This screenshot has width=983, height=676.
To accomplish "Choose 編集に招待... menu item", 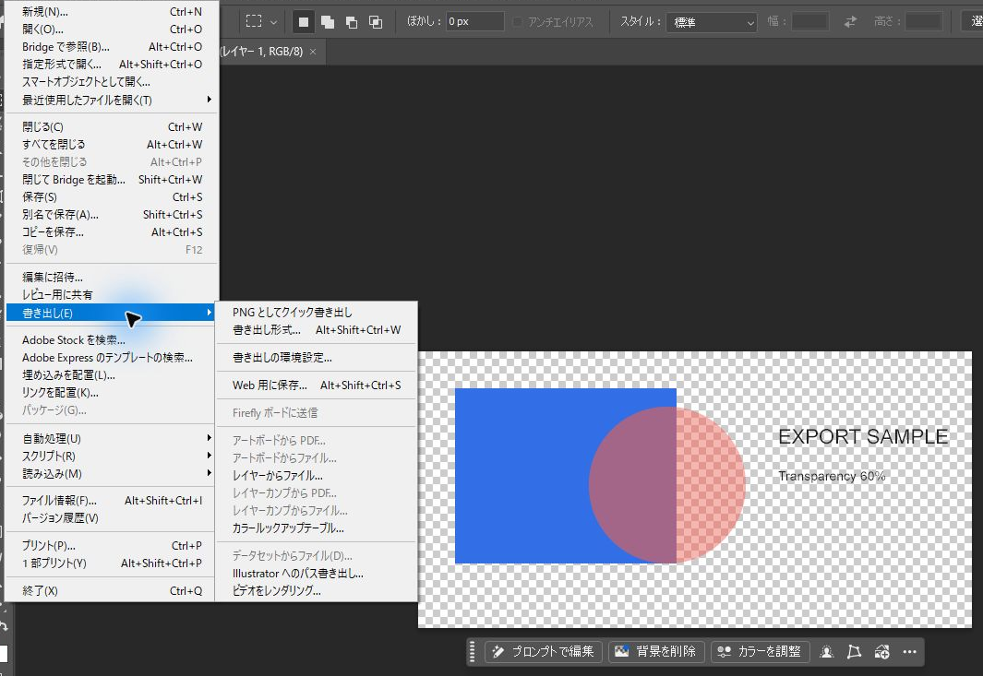I will [x=112, y=277].
